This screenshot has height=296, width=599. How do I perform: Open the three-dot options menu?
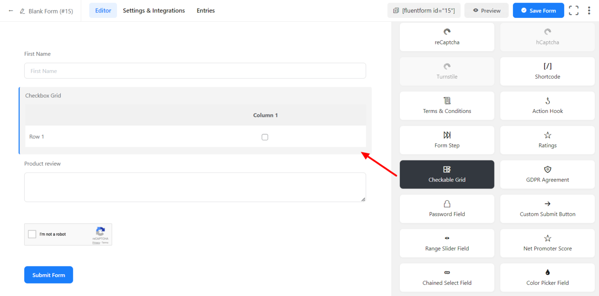coord(589,10)
